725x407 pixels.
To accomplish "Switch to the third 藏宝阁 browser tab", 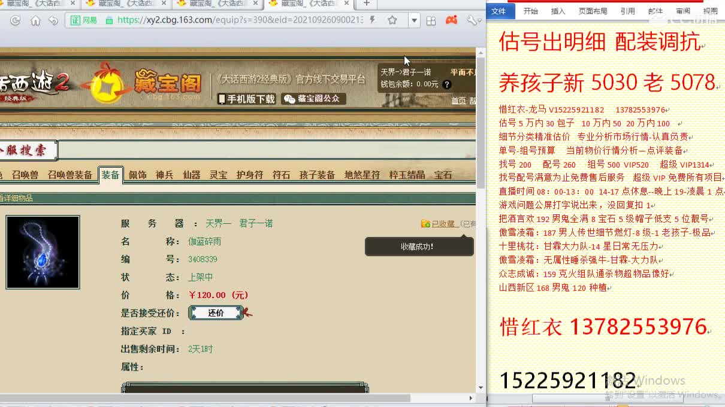I will [x=217, y=4].
